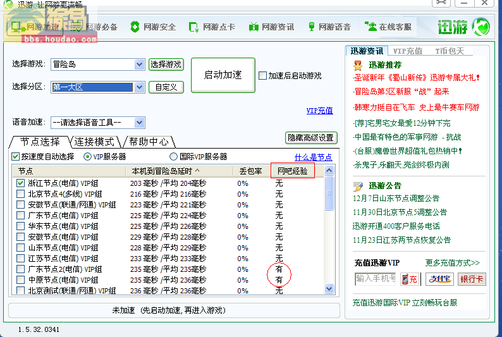
Task: Open news 杀鬼子,乐翻天,亮剑终极内测
Action: pyautogui.click(x=401, y=165)
